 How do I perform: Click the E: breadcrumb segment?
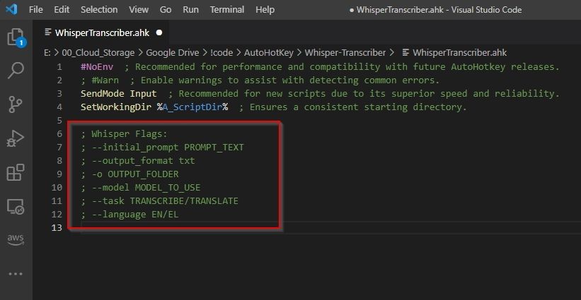point(47,53)
